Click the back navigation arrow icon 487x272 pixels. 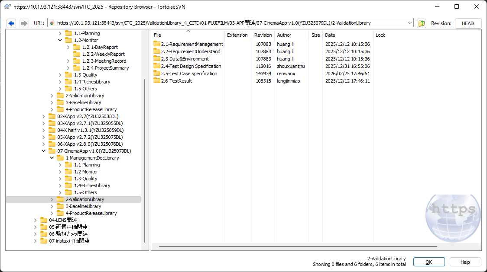(x=11, y=23)
